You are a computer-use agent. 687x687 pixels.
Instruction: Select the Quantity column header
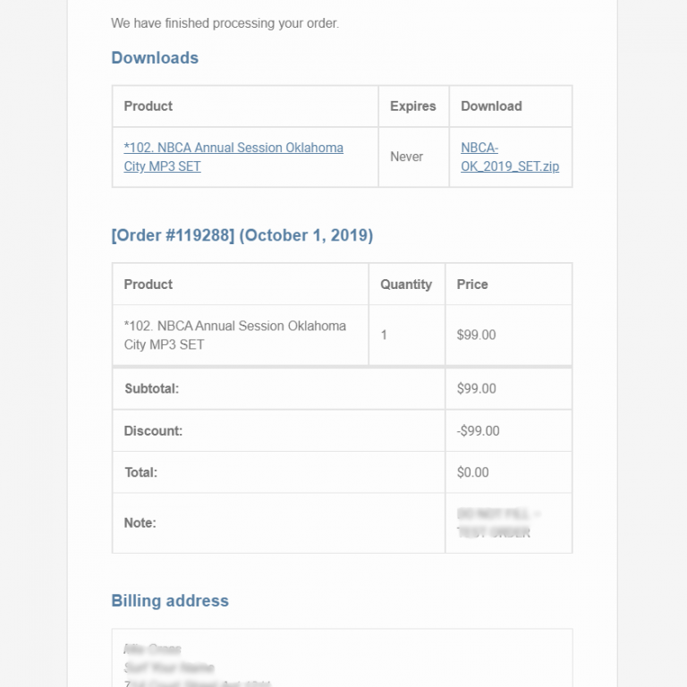tap(405, 284)
